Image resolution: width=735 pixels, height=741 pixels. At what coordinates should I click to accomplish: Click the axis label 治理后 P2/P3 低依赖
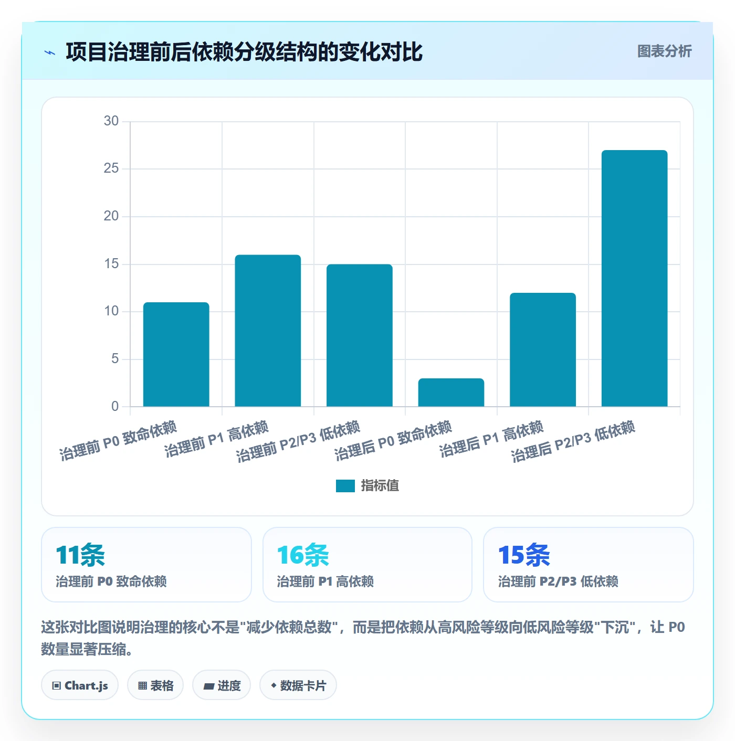tap(573, 441)
